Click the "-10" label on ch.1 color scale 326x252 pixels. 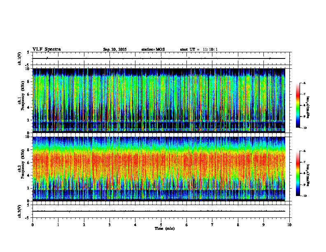click(x=305, y=128)
